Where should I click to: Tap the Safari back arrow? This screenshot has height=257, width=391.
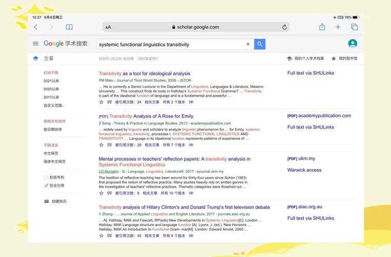click(x=35, y=27)
